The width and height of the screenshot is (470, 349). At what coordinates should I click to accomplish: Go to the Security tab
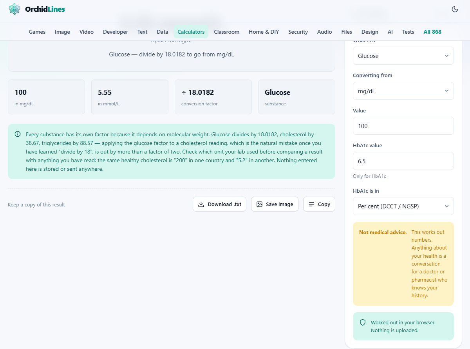[x=298, y=32]
